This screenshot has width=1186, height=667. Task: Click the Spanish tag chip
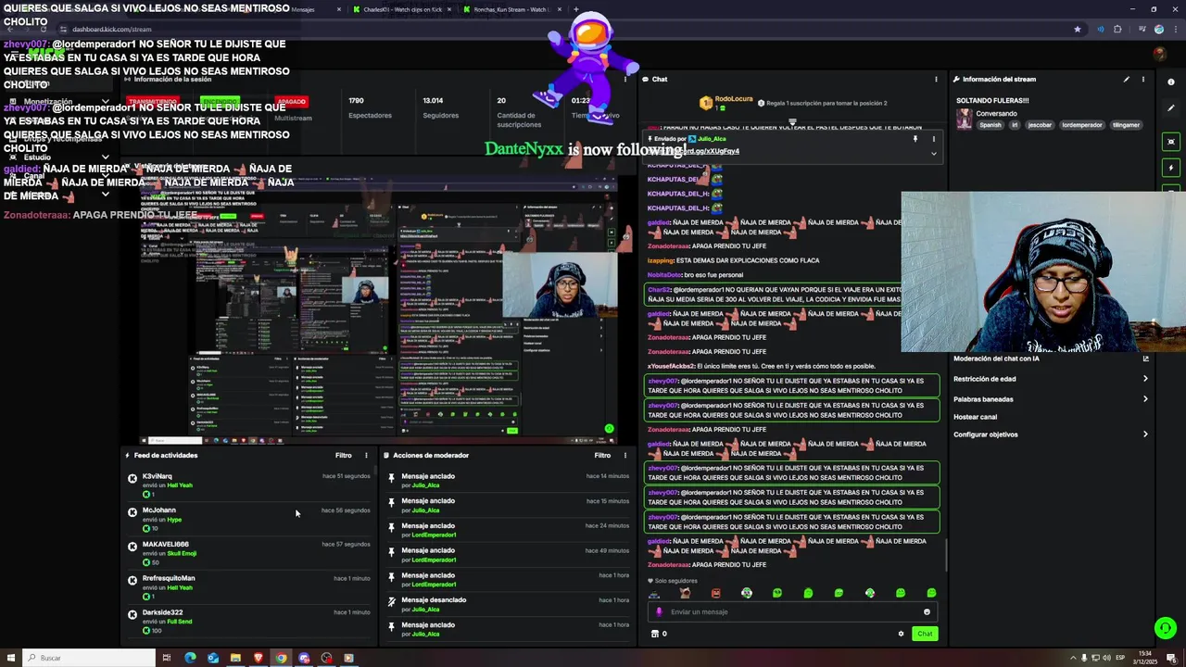click(990, 125)
